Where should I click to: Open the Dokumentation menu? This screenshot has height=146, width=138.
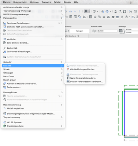pos(20,2)
